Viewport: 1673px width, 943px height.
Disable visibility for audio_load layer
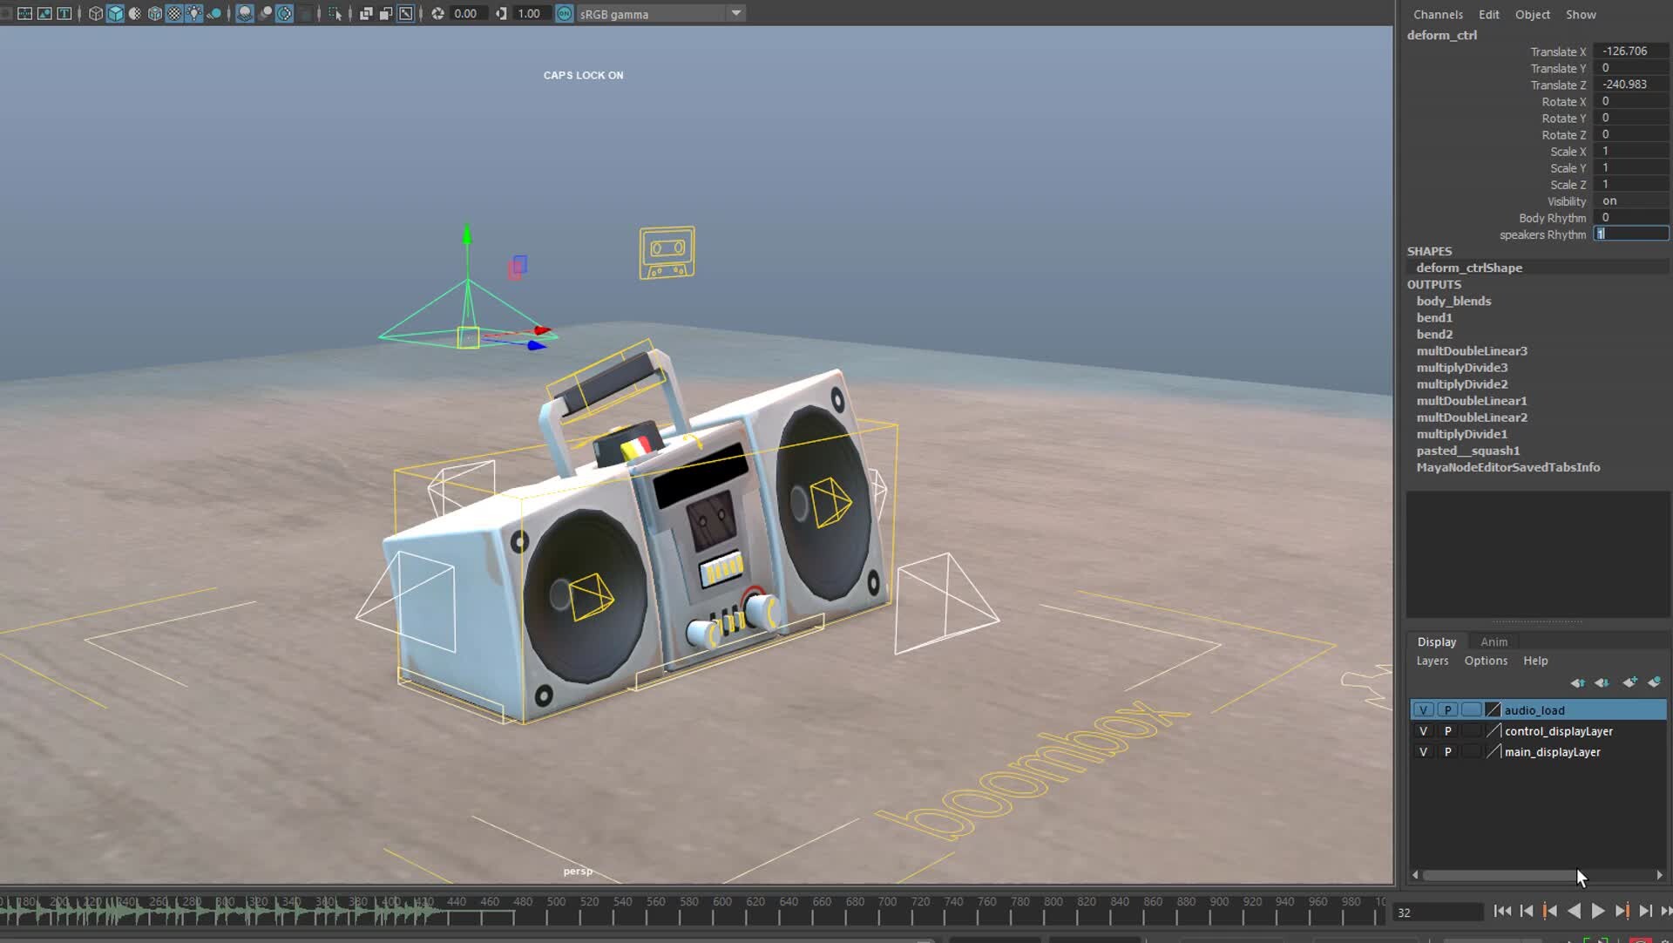1423,709
